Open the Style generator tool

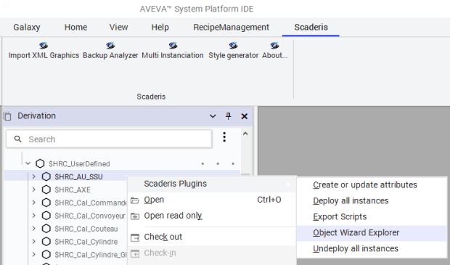(x=233, y=51)
